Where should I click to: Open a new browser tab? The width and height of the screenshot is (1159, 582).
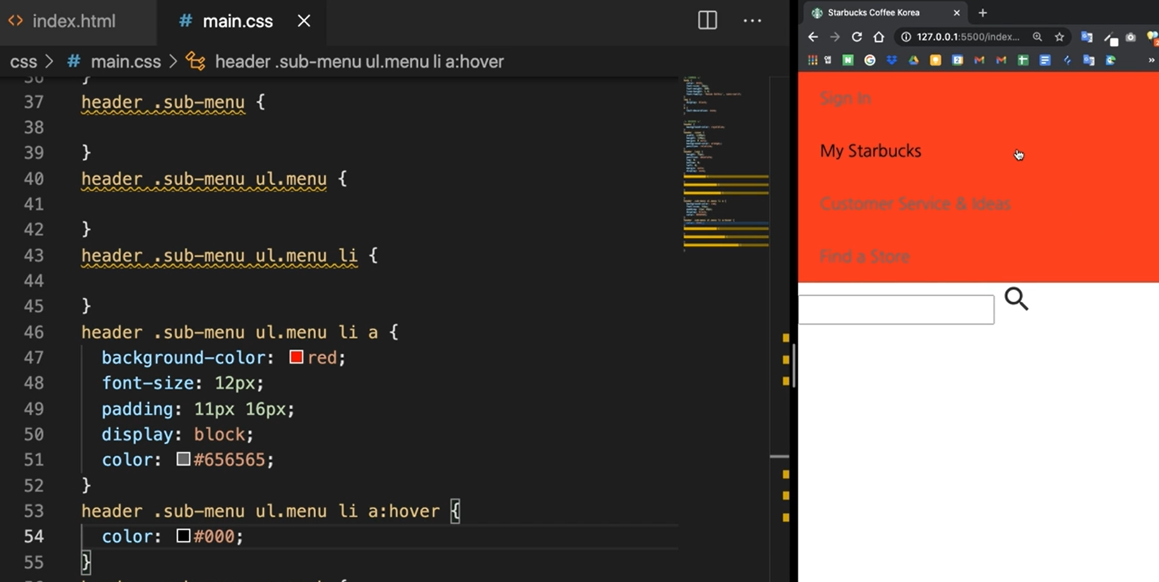(x=983, y=12)
